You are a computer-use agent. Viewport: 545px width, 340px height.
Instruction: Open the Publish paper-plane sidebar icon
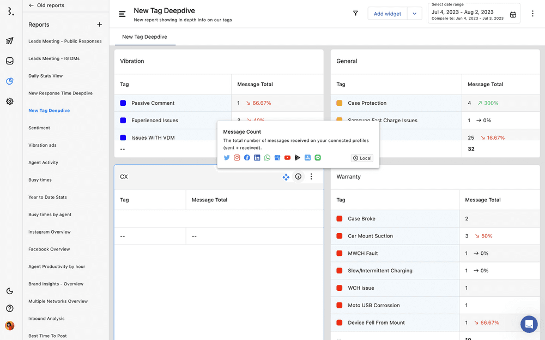pyautogui.click(x=10, y=41)
